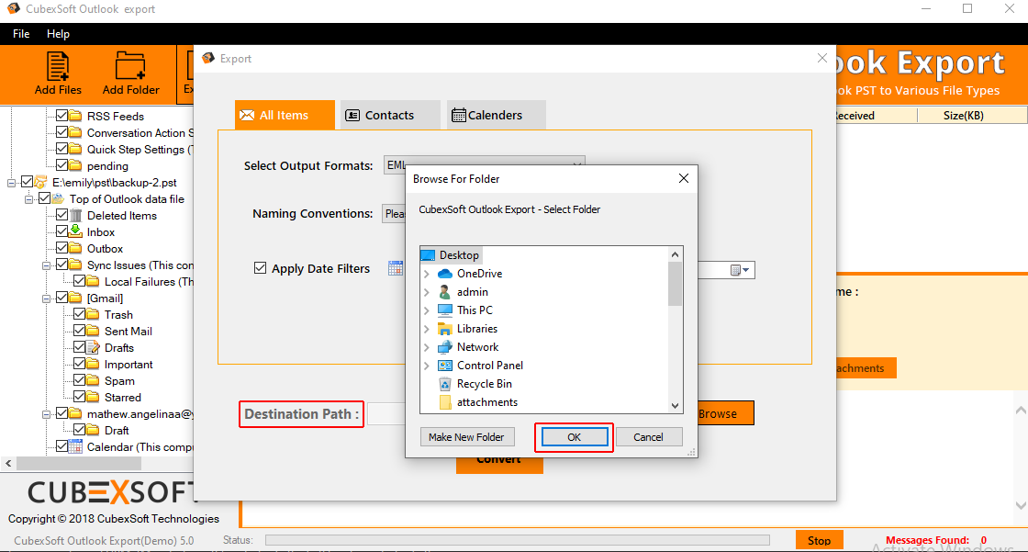This screenshot has height=552, width=1028.
Task: Click the Add Files toolbar icon
Action: point(58,68)
